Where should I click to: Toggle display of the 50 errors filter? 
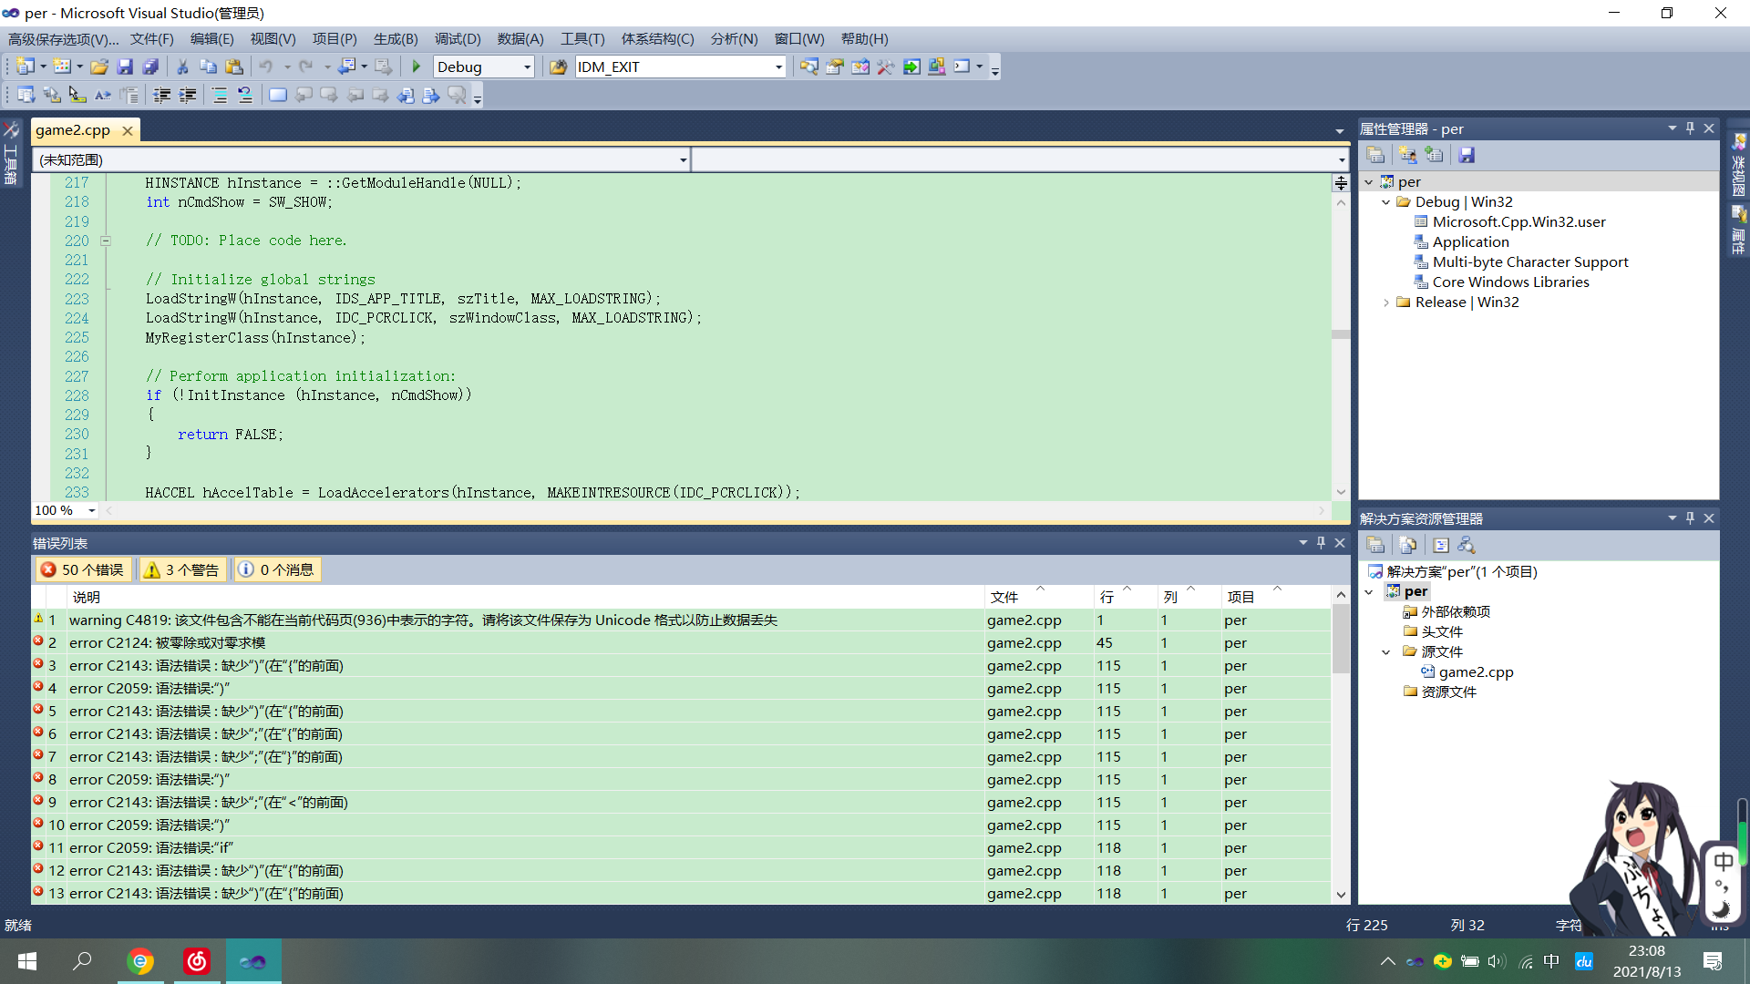(83, 569)
